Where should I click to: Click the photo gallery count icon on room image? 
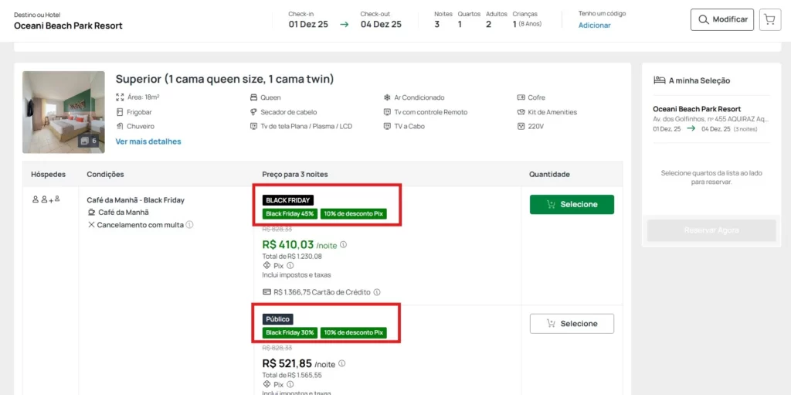tap(89, 141)
